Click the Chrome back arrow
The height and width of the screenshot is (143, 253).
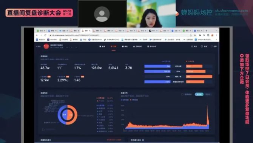(37, 35)
